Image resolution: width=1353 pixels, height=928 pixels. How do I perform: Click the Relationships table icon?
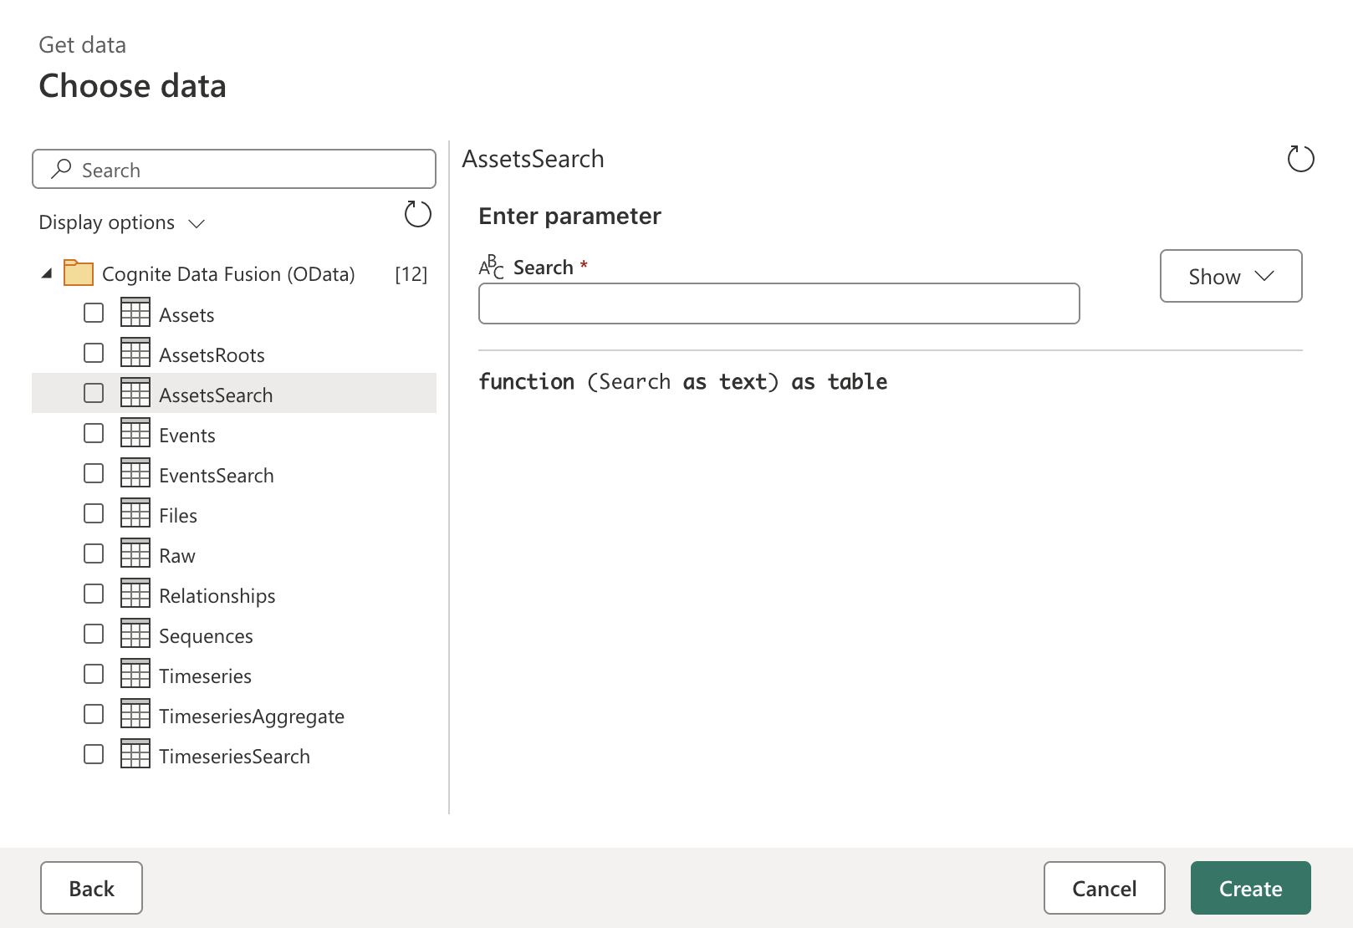point(135,594)
